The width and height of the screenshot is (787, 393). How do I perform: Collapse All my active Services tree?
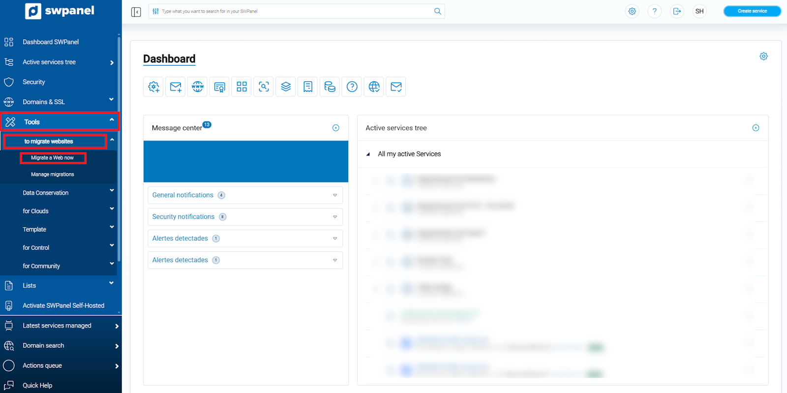click(368, 154)
